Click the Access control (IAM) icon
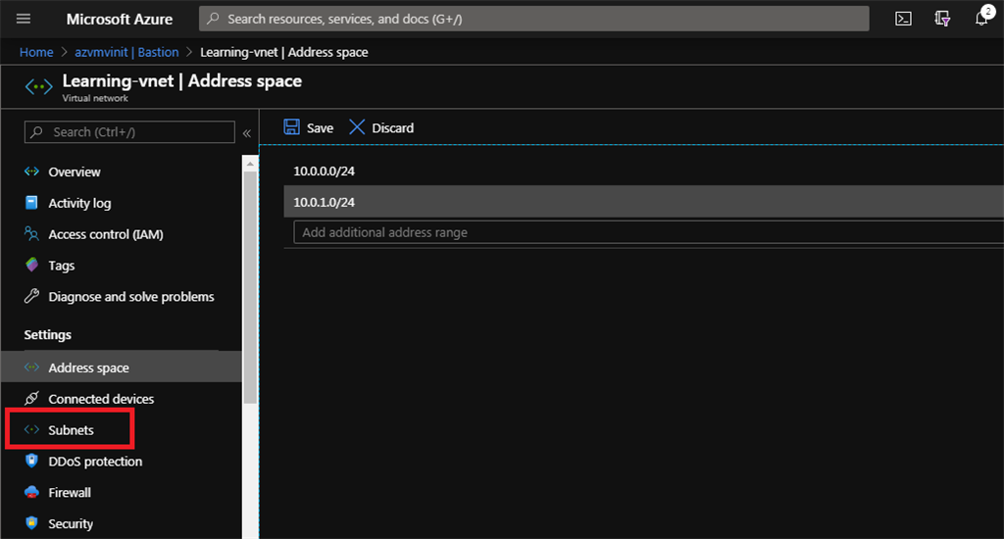Viewport: 1004px width, 539px height. tap(31, 233)
